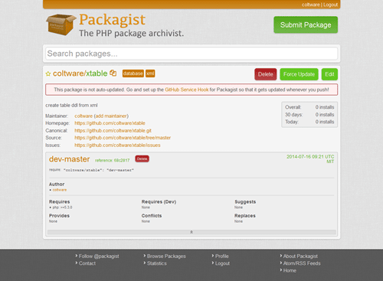Open the Homepage github URL

click(110, 123)
